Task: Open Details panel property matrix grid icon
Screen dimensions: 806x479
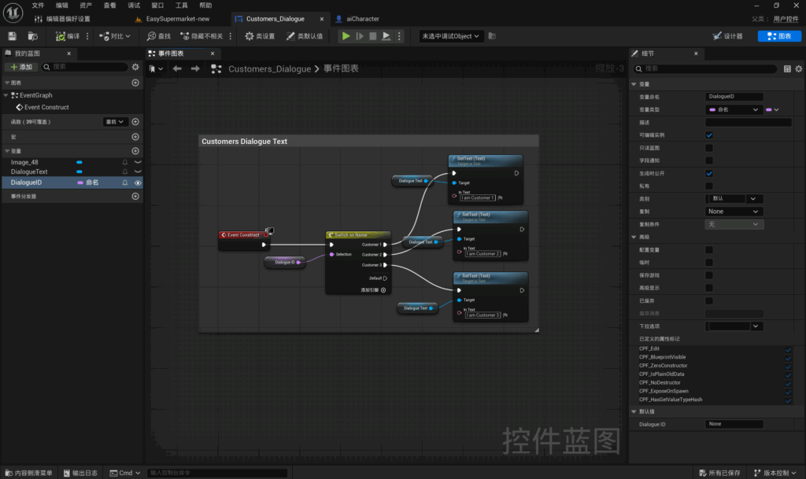Action: pos(787,68)
